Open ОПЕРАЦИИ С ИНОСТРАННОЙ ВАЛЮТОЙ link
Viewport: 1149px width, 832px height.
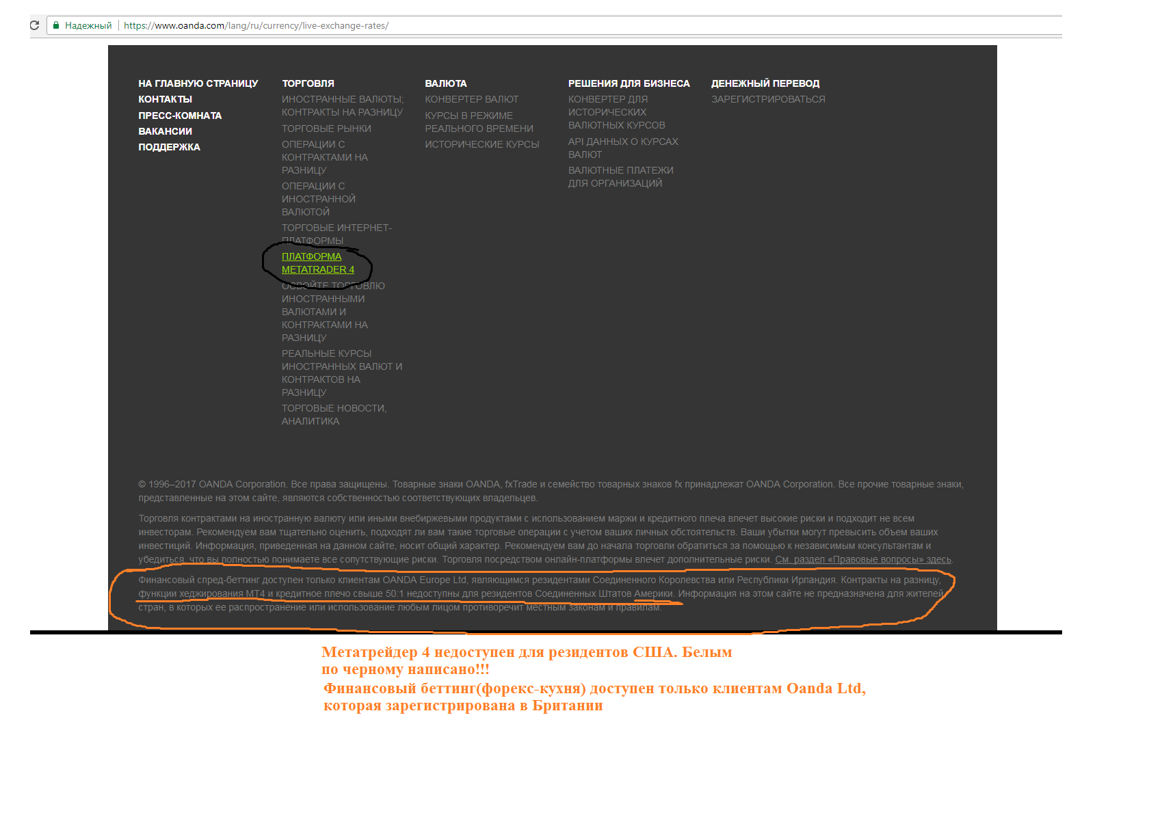pyautogui.click(x=319, y=199)
